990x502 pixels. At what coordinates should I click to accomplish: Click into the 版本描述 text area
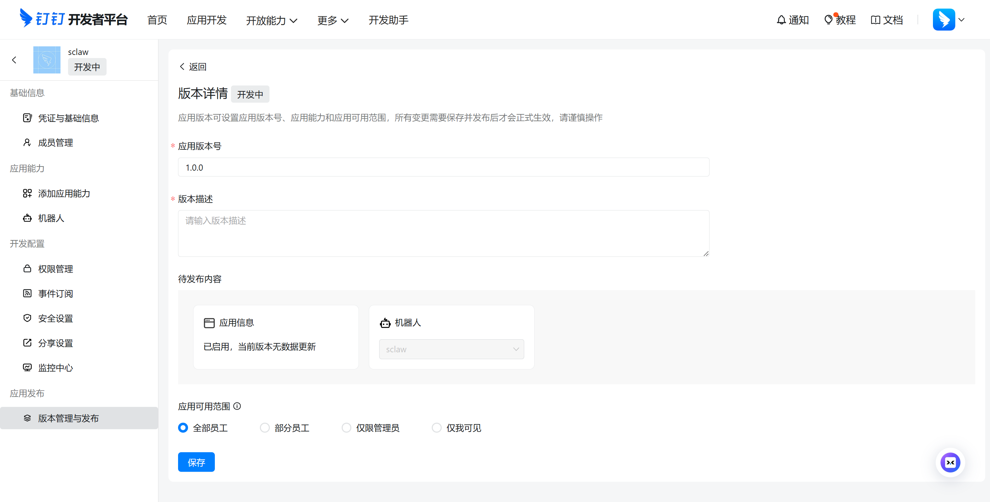point(443,233)
